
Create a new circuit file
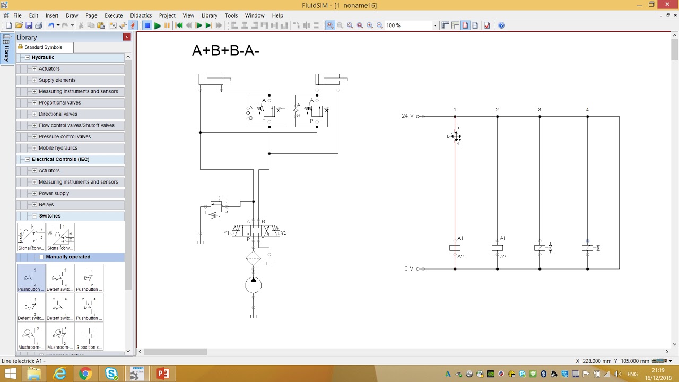[x=8, y=25]
